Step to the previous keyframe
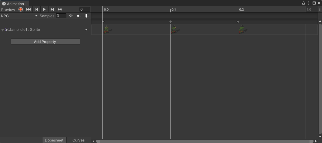This screenshot has width=322, height=143. [x=36, y=9]
